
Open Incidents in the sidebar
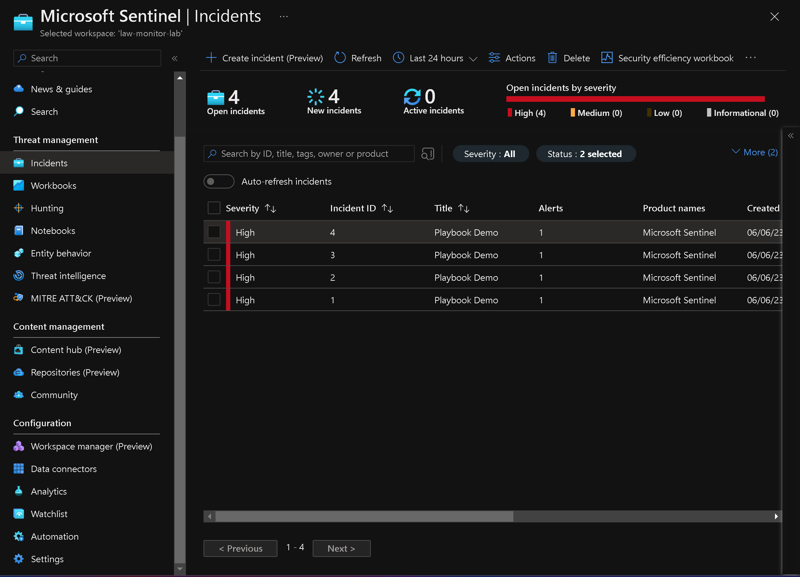[x=87, y=163]
